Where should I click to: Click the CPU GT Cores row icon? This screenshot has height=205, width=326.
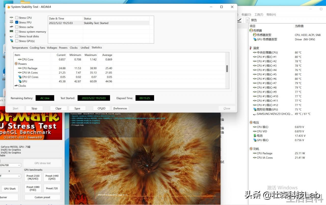click(x=20, y=77)
